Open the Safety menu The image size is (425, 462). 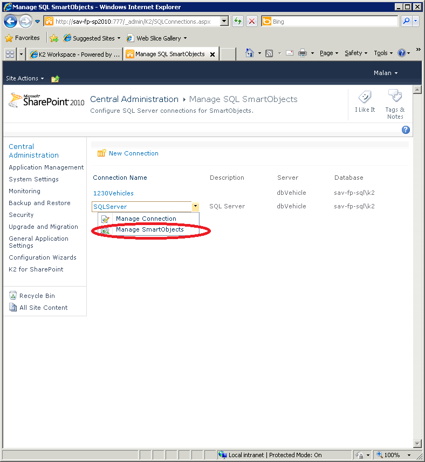click(x=356, y=53)
